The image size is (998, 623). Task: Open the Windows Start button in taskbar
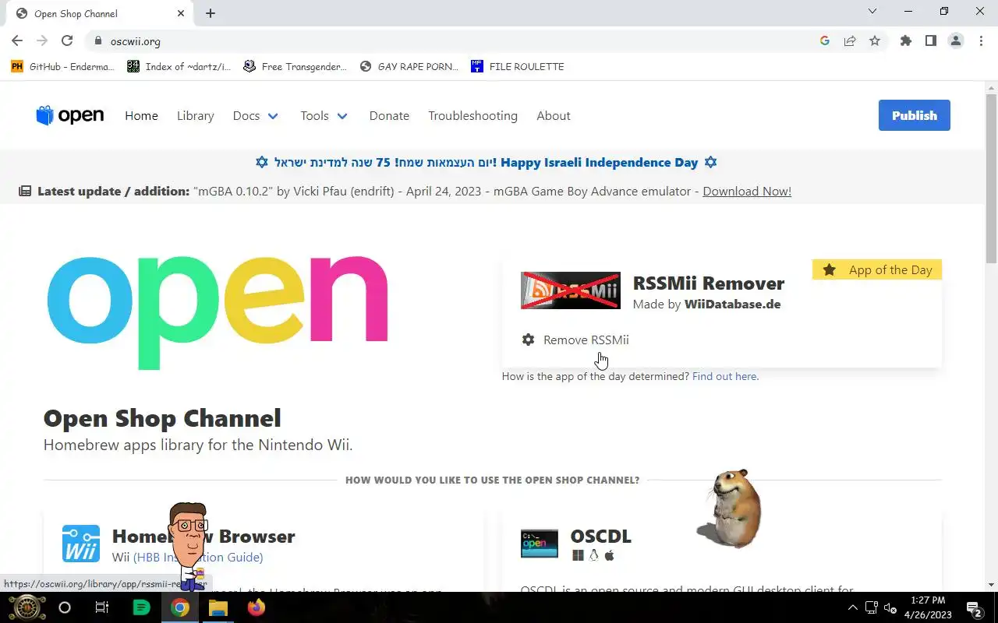click(x=27, y=607)
